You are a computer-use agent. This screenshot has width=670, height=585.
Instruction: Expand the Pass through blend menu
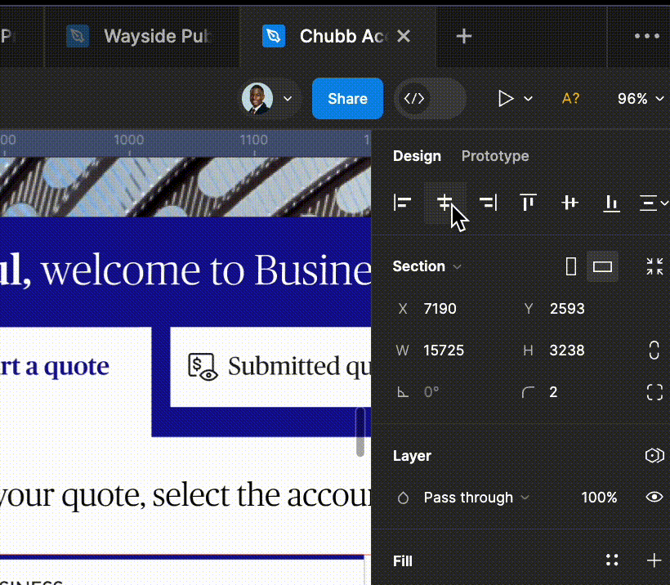[x=476, y=498]
